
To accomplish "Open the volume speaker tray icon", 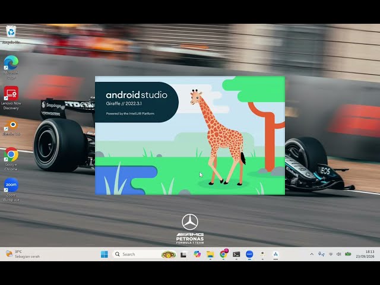I will click(x=339, y=254).
